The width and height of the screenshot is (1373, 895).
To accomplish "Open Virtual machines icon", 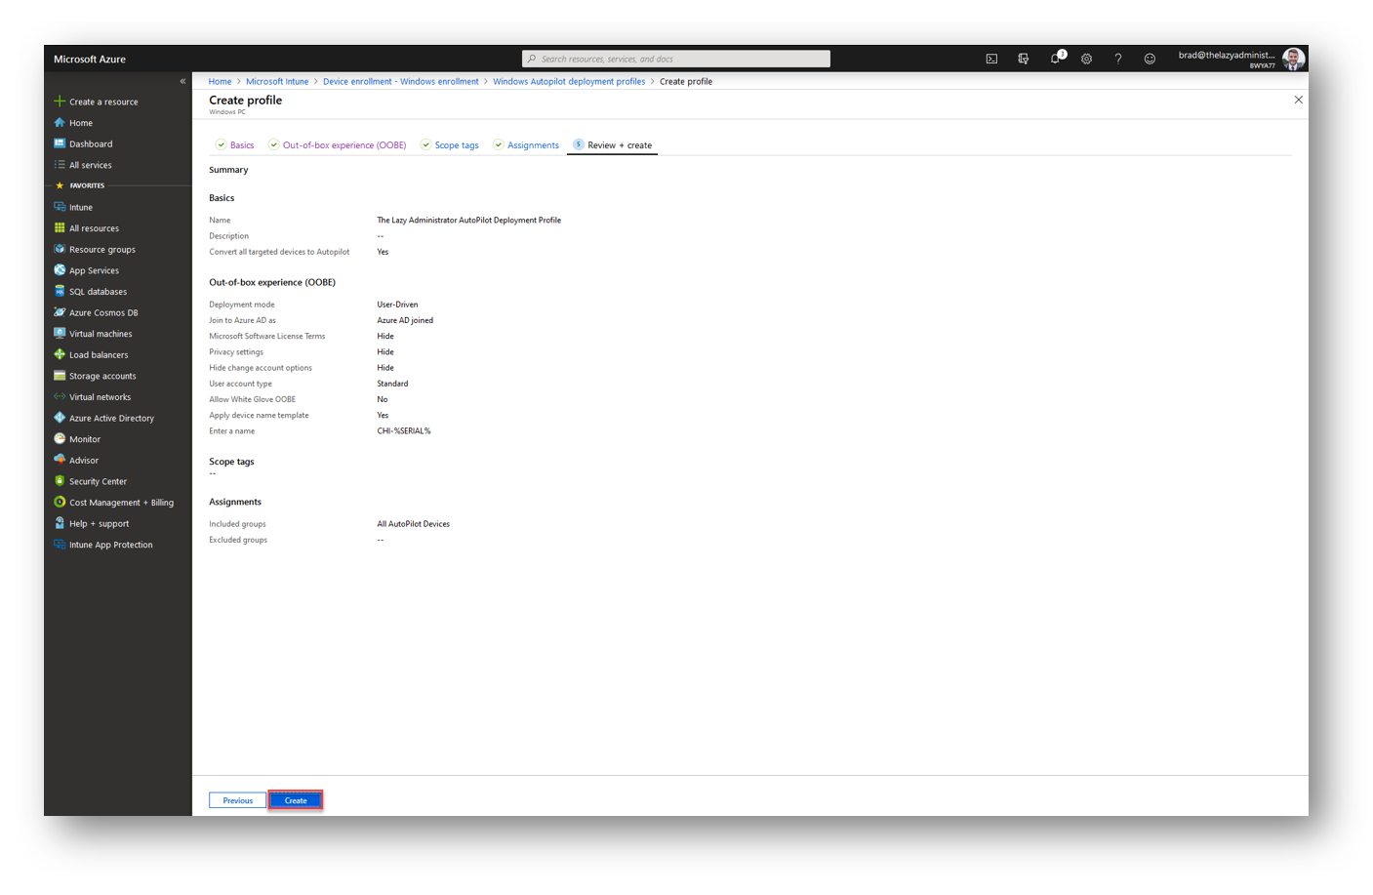I will tap(60, 334).
